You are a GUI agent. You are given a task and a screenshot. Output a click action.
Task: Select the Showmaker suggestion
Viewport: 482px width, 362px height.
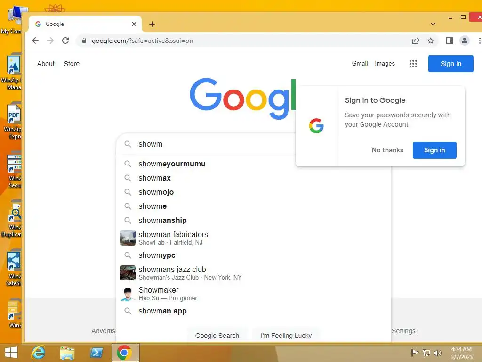(253, 294)
